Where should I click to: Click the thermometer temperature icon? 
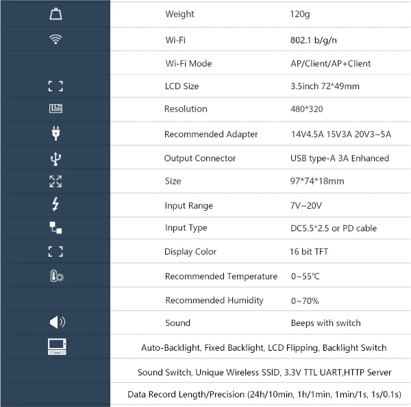point(57,276)
